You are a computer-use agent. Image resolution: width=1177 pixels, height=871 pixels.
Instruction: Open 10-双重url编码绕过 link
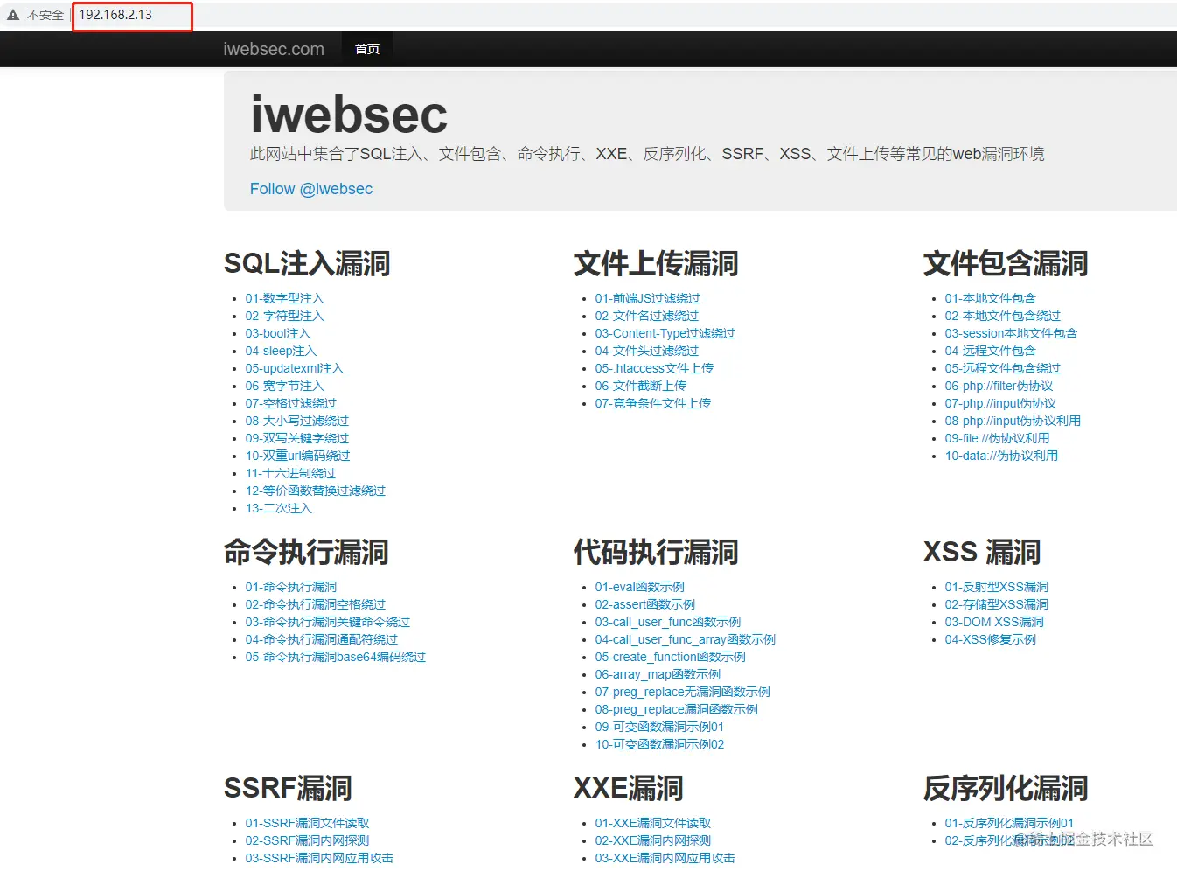click(298, 456)
